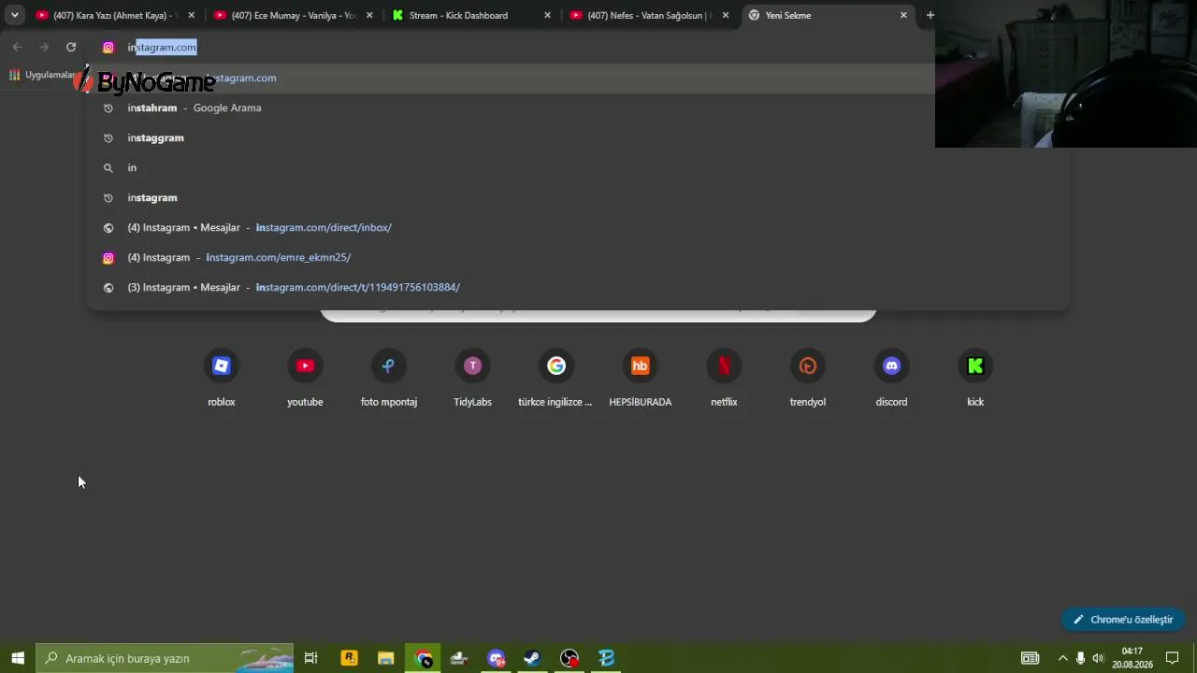This screenshot has width=1197, height=673.
Task: Open a new browser tab
Action: tap(930, 15)
